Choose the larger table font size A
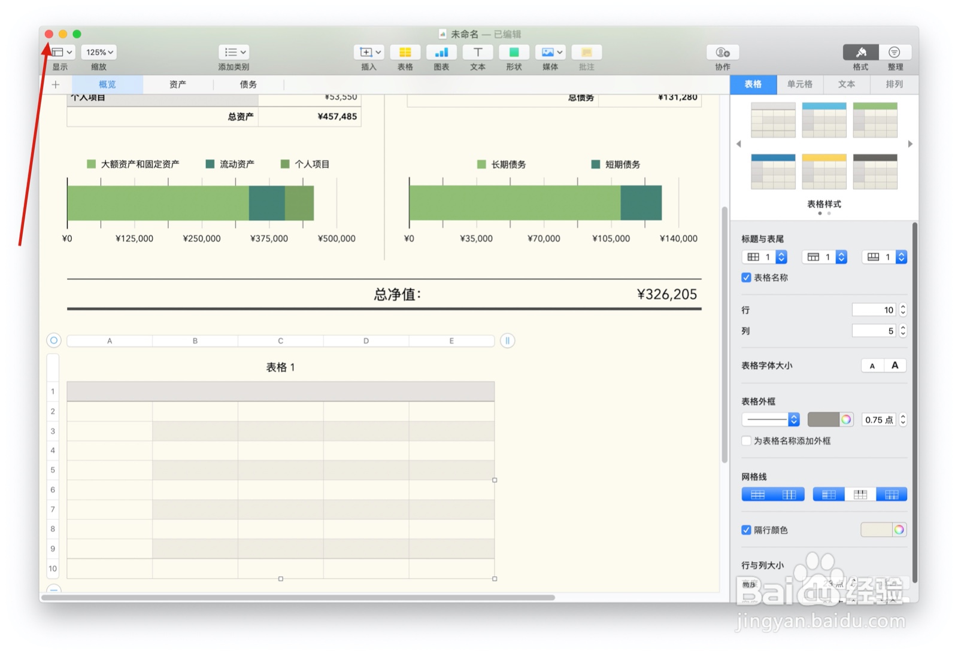958x654 pixels. coord(895,366)
